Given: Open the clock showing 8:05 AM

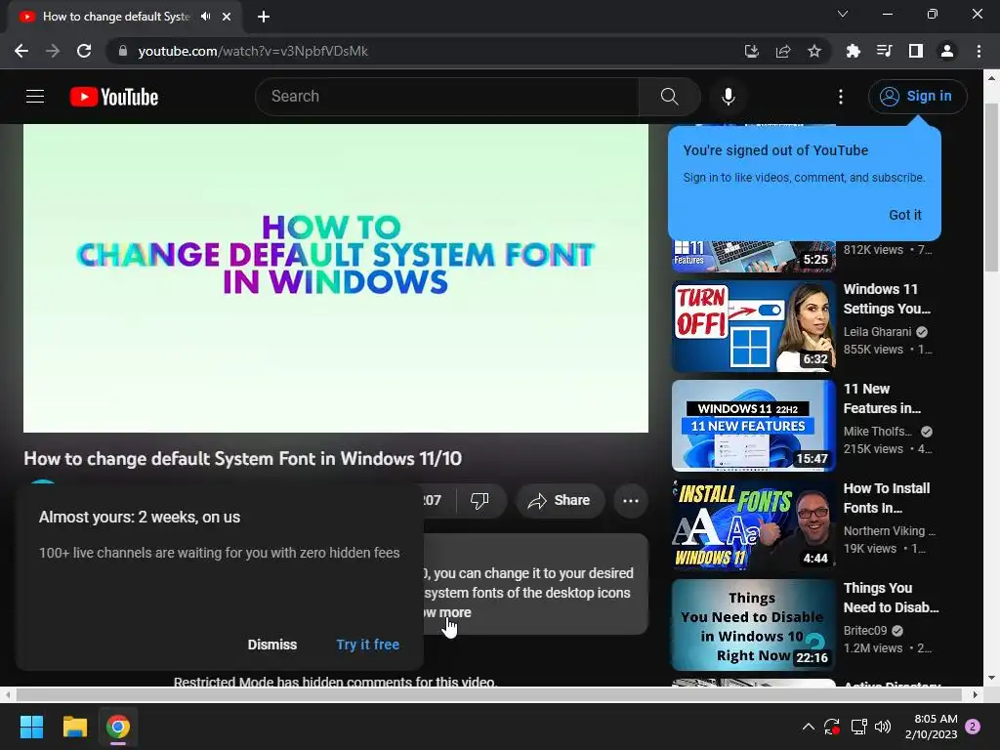Looking at the screenshot, I should pyautogui.click(x=931, y=727).
